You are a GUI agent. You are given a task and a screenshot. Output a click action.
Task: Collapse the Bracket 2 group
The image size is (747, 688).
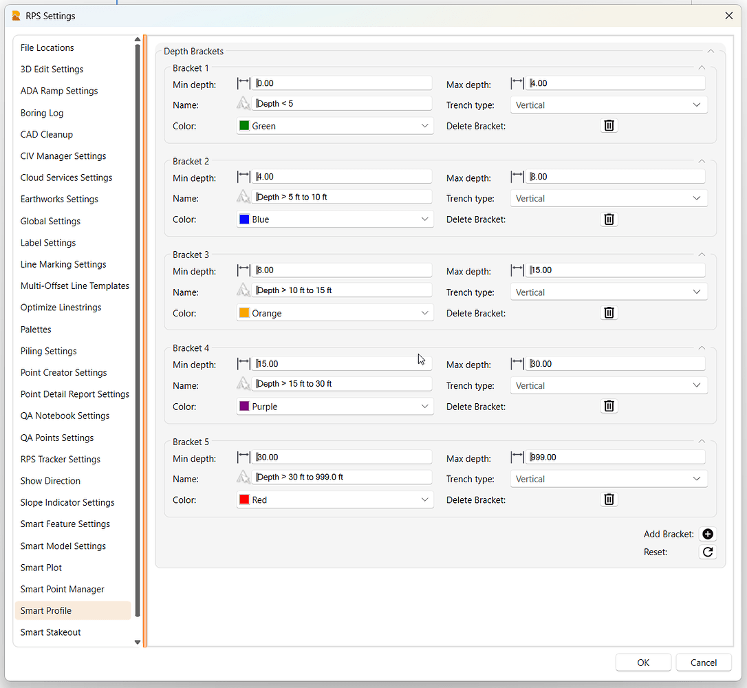[x=702, y=161]
